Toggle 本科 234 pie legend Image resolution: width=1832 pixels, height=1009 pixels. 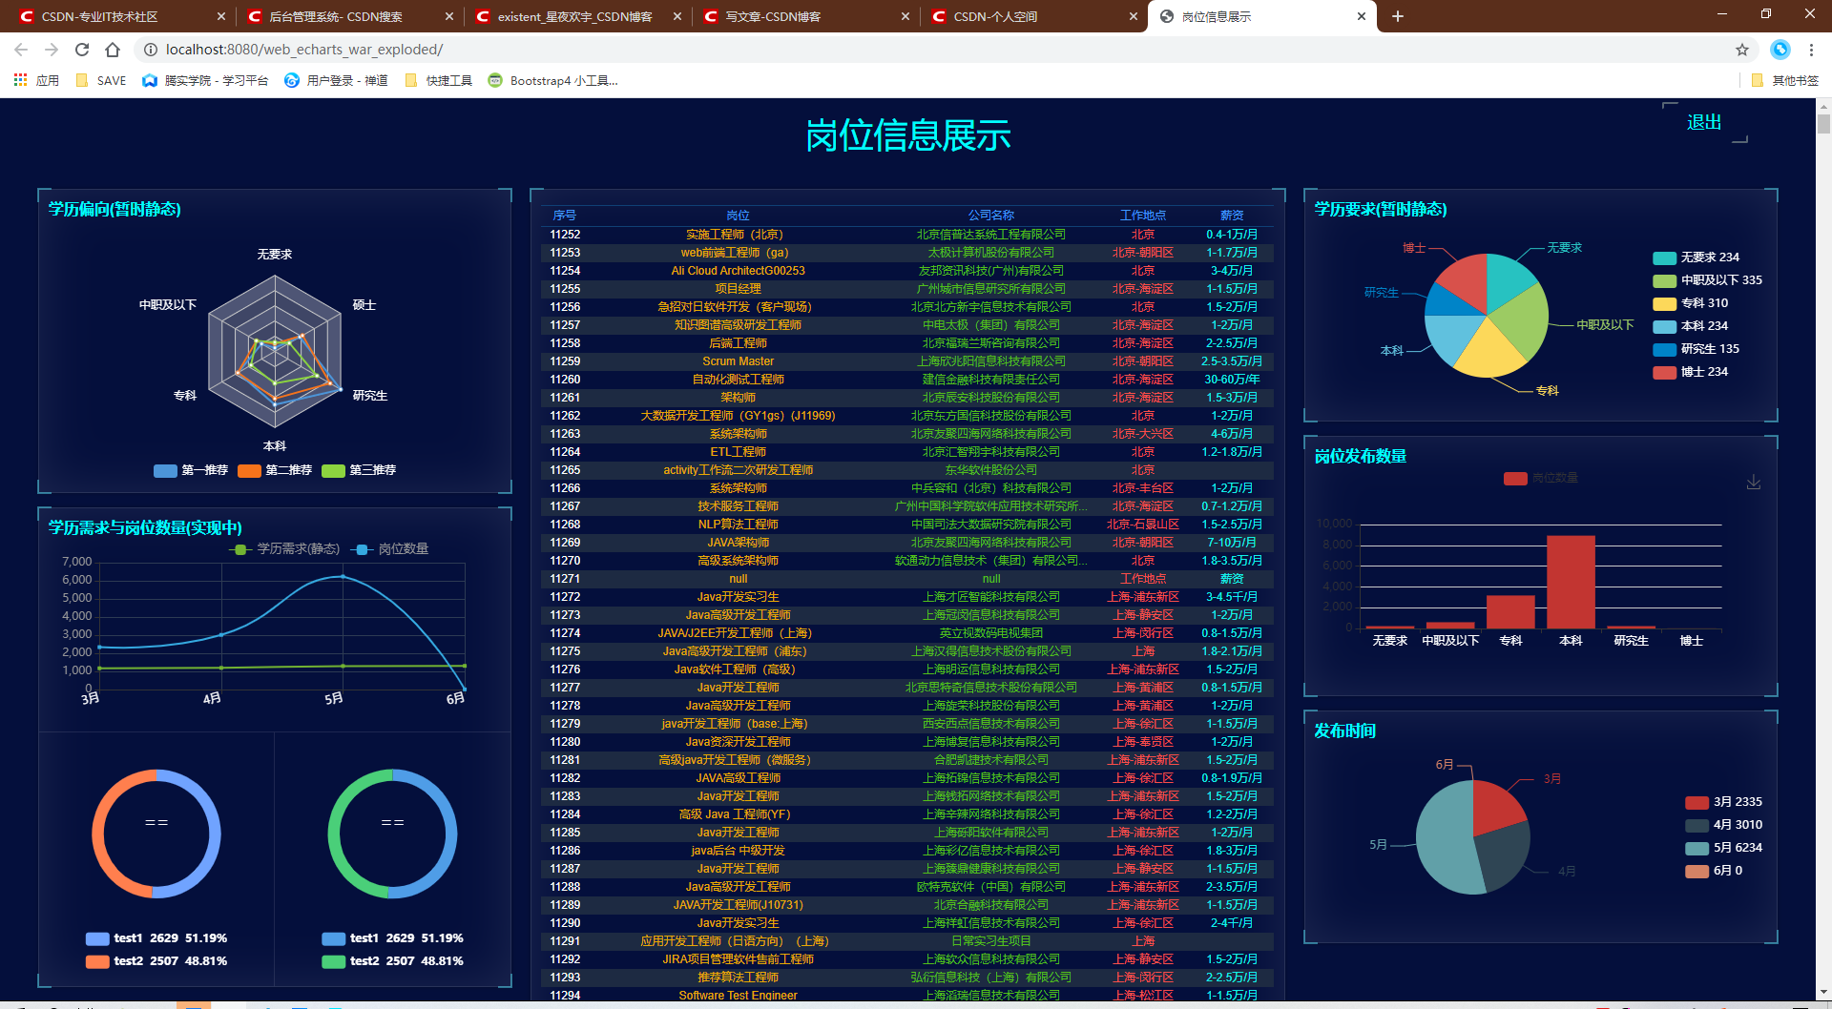[x=1691, y=326]
